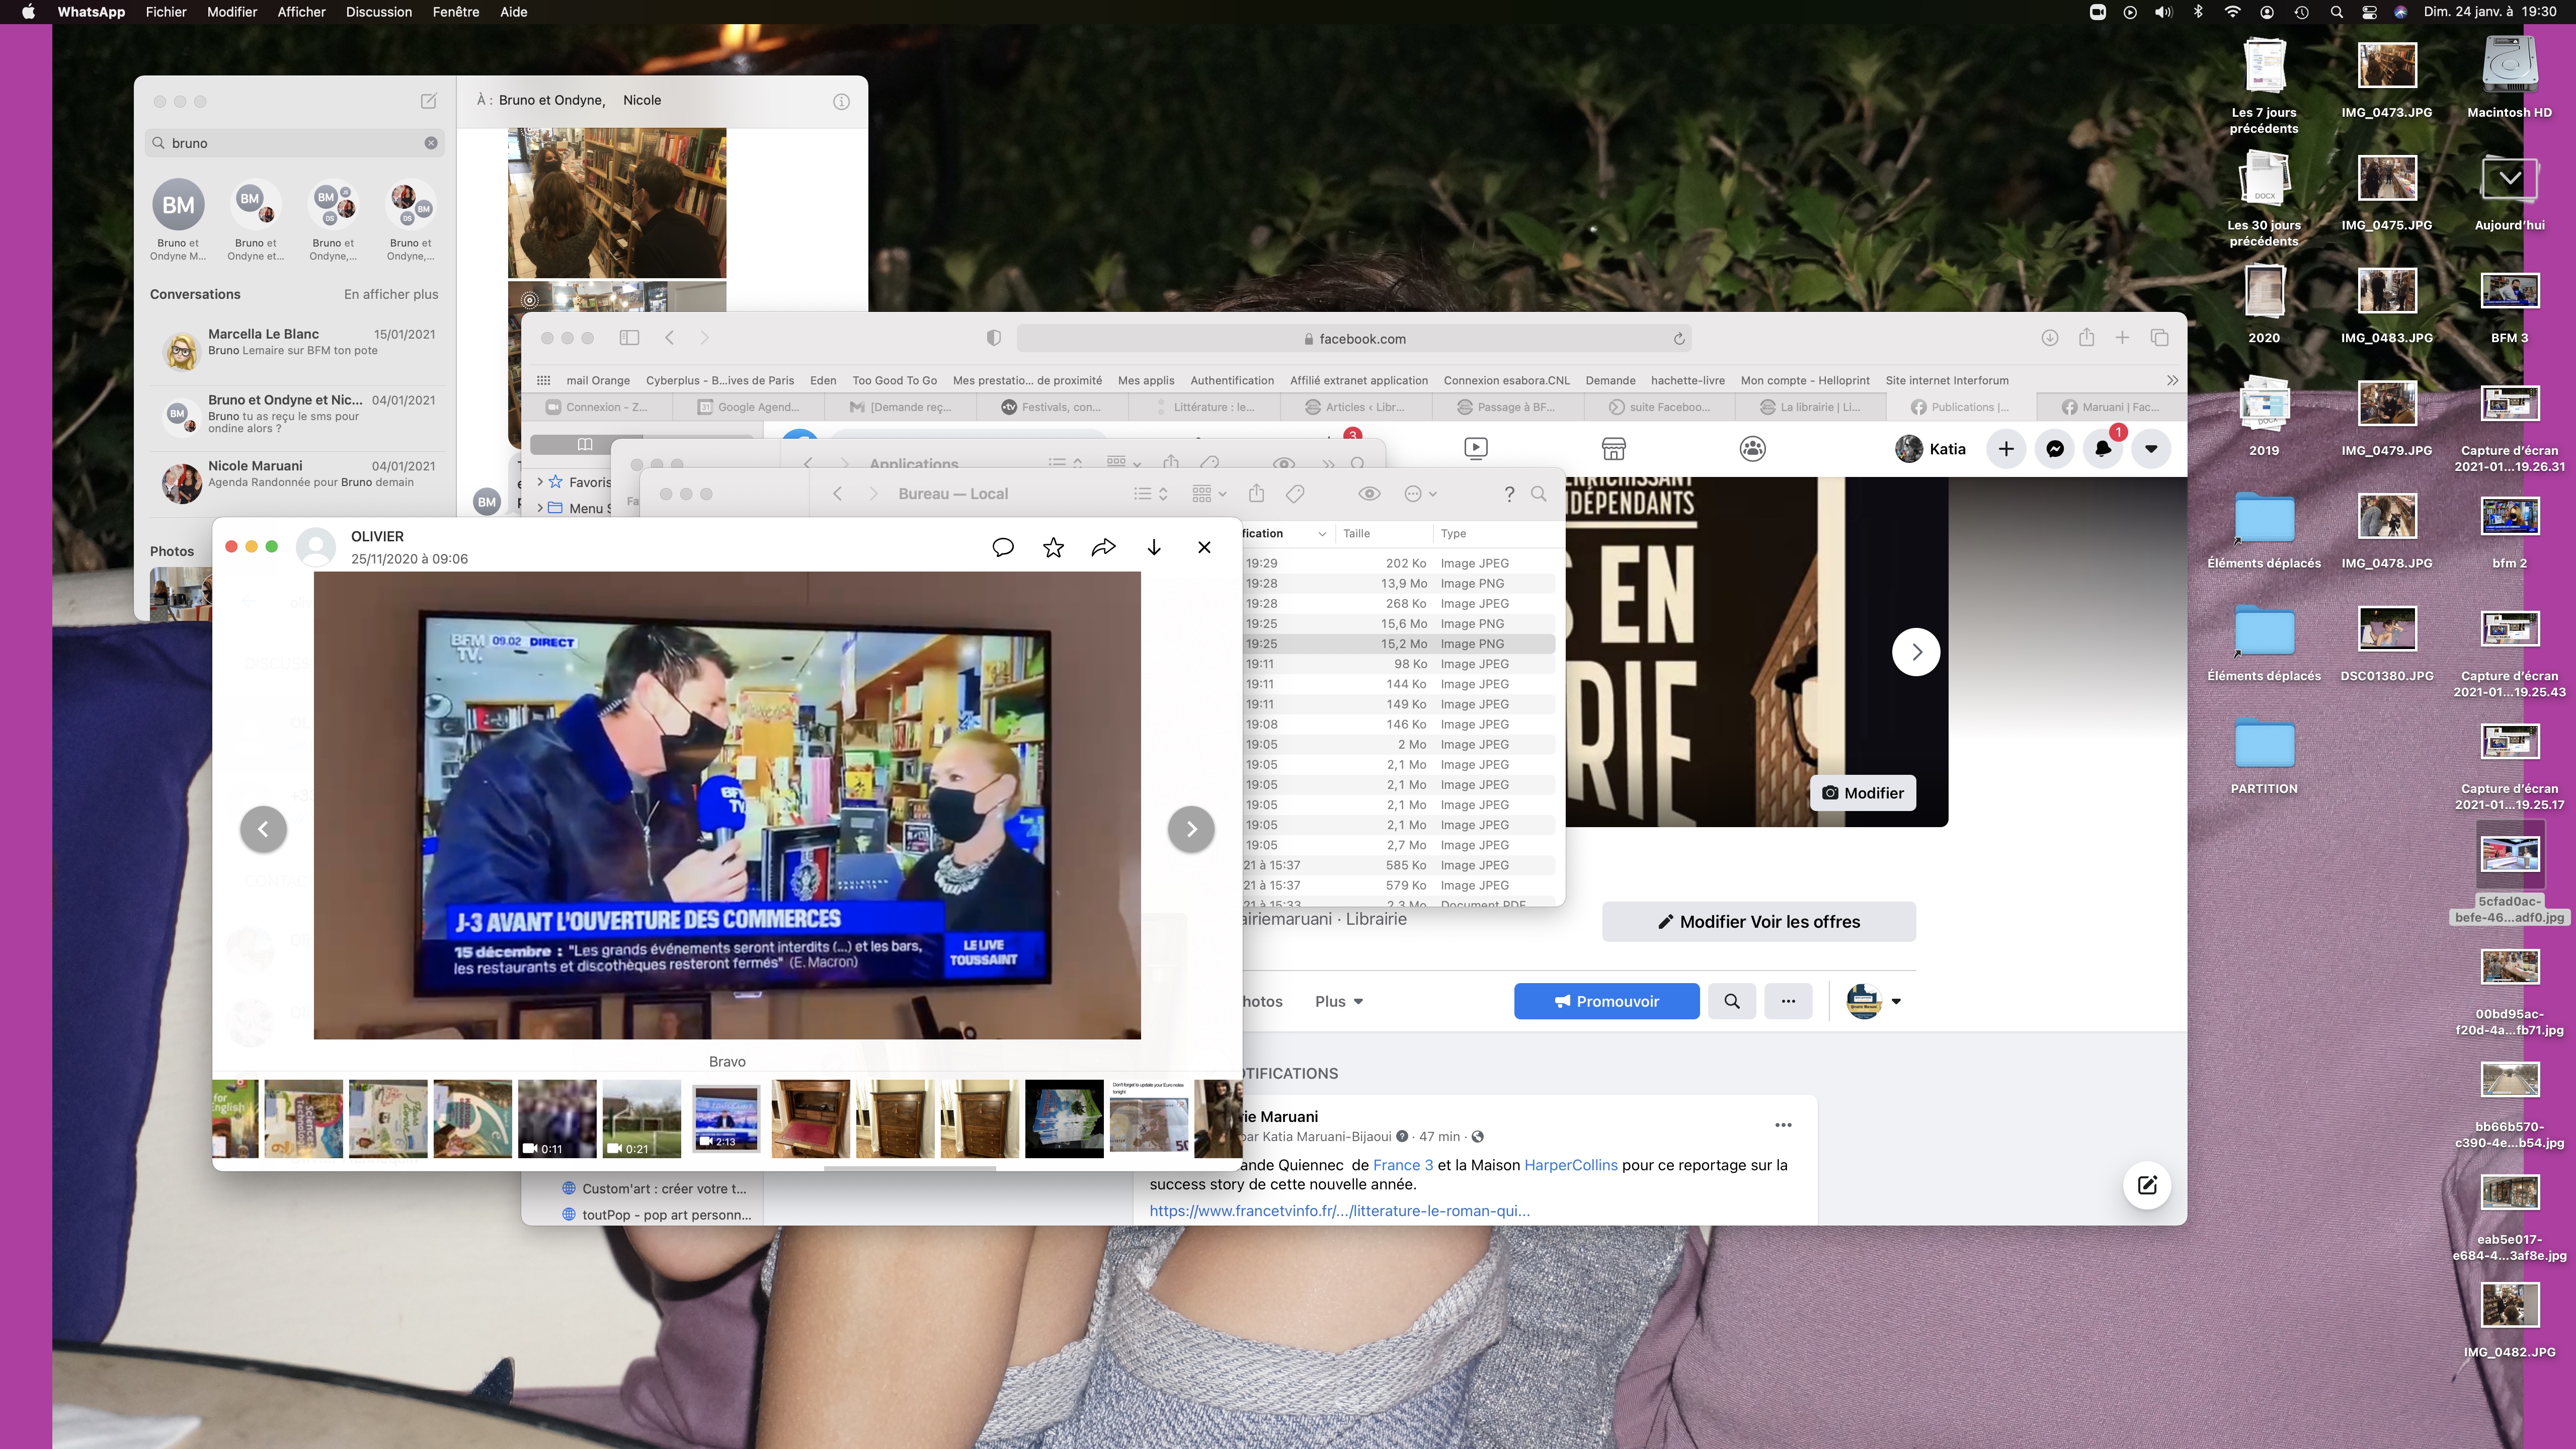Open privacy shield icon in Safari
This screenshot has height=1449, width=2576.
pyautogui.click(x=993, y=338)
